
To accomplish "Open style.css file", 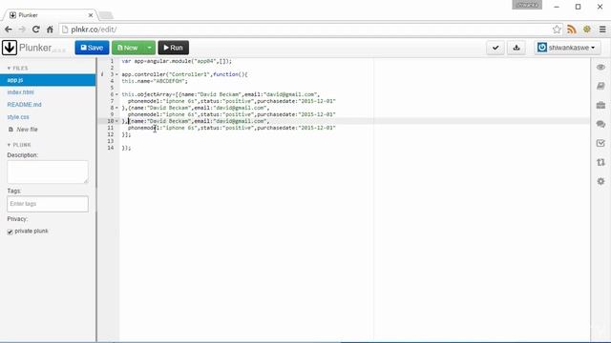I will coord(18,117).
